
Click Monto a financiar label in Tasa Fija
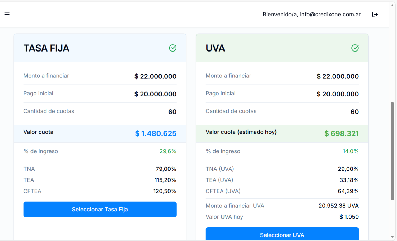pos(46,76)
